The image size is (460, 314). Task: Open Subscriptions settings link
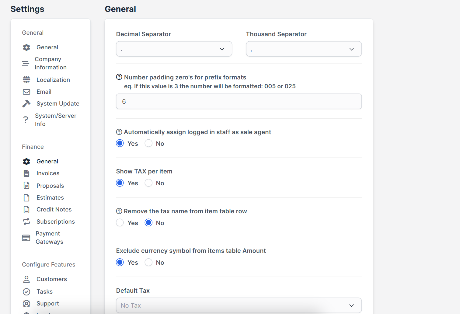(56, 222)
